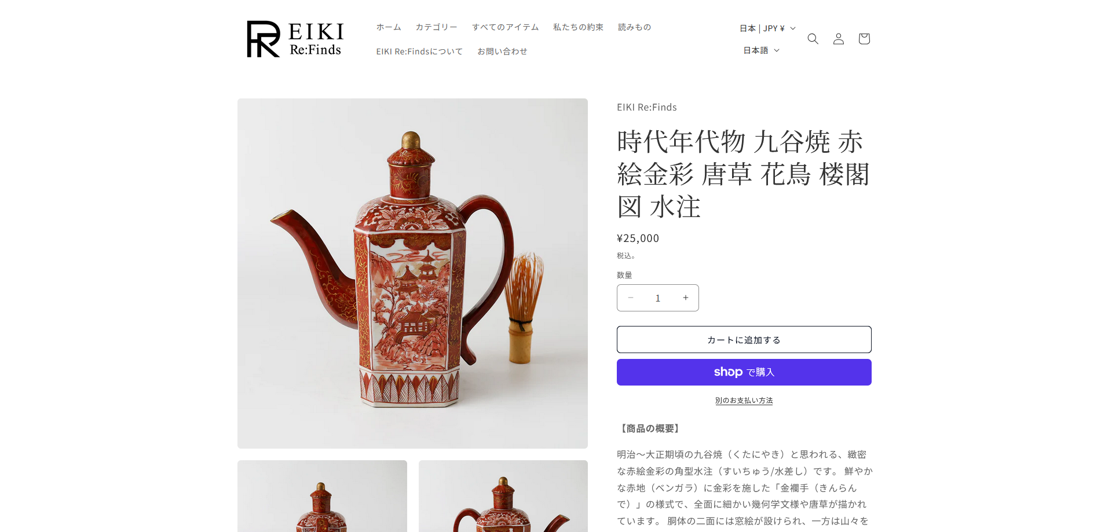The image size is (1112, 532).
Task: Open the カテゴリー menu item
Action: point(436,27)
